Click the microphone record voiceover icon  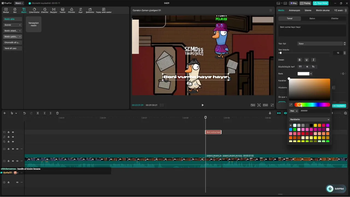(270, 113)
